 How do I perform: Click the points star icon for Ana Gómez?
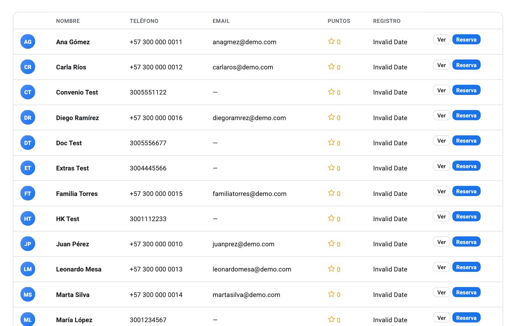[331, 41]
